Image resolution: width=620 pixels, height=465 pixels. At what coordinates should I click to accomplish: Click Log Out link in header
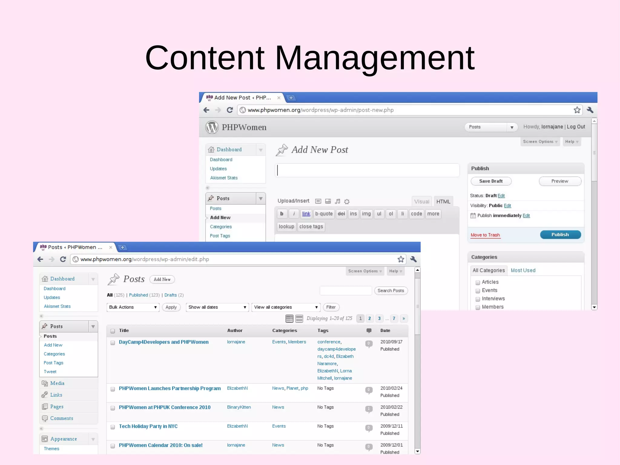576,127
